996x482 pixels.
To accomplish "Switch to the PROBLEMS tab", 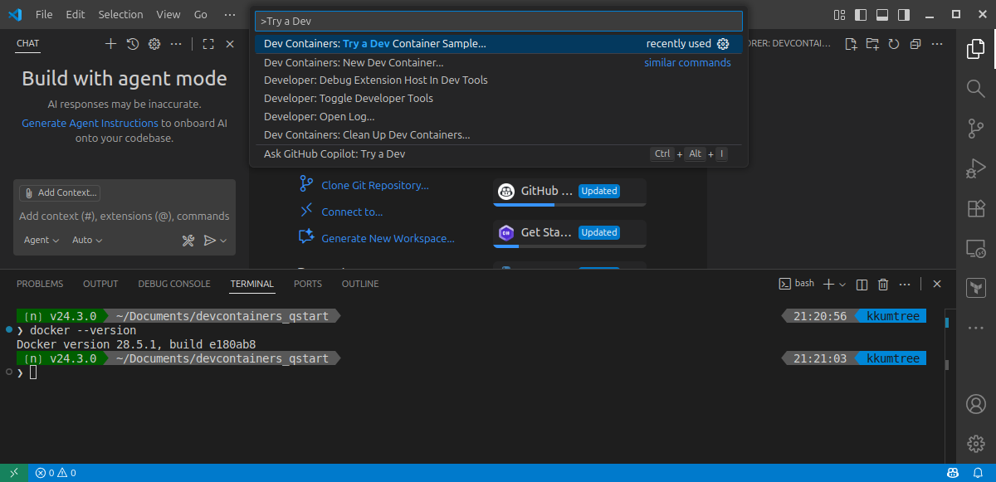I will click(x=40, y=284).
